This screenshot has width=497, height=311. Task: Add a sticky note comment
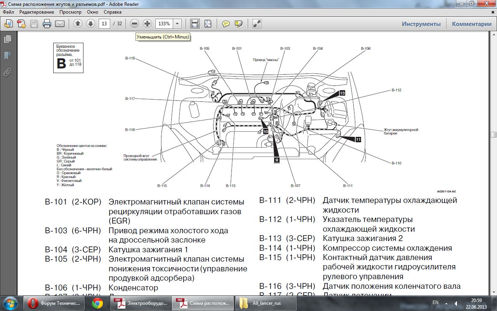pos(226,24)
